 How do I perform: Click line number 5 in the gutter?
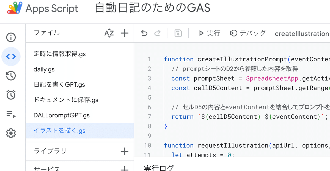(149, 98)
